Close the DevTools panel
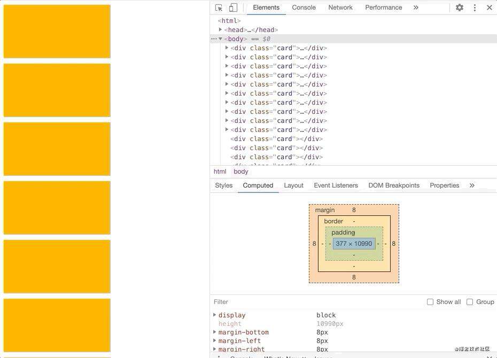Viewport: 497px width, 358px height. [489, 7]
